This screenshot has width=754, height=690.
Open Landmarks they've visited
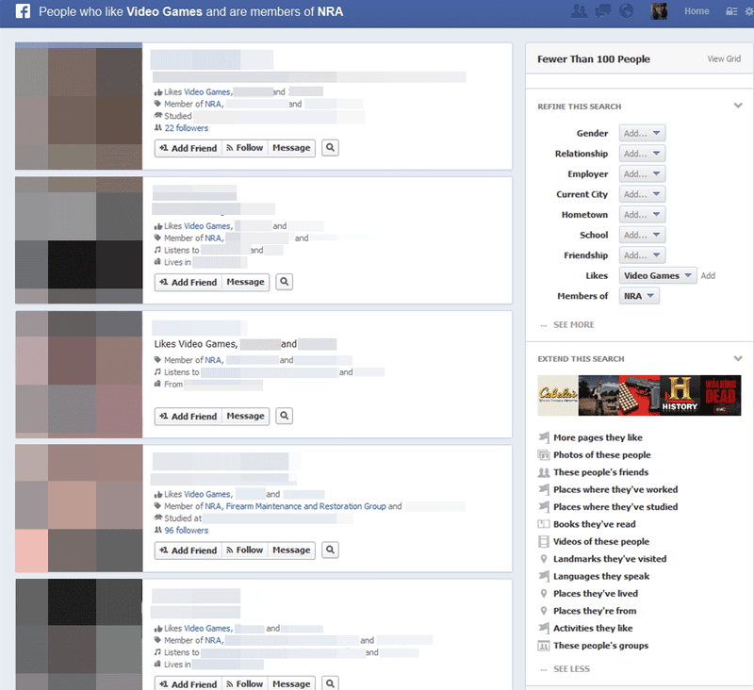coord(609,559)
